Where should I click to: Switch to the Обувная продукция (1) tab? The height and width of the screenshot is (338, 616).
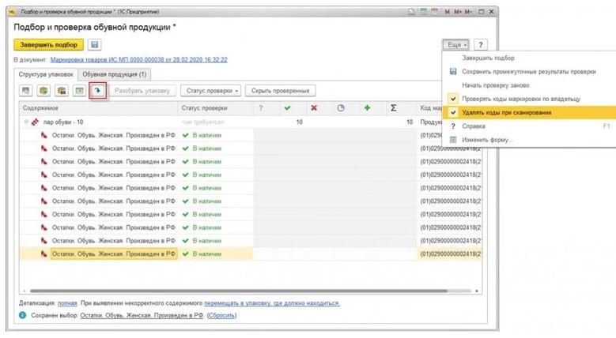[x=115, y=74]
